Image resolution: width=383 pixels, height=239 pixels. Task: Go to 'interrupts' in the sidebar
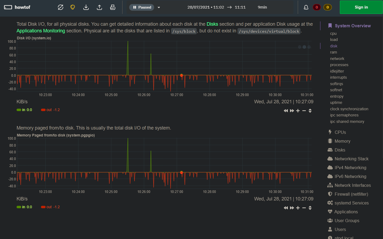[338, 77]
